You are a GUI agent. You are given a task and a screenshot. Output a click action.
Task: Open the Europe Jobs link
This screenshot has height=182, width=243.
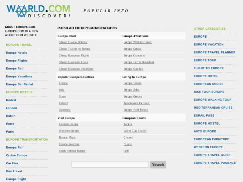tap(131, 90)
